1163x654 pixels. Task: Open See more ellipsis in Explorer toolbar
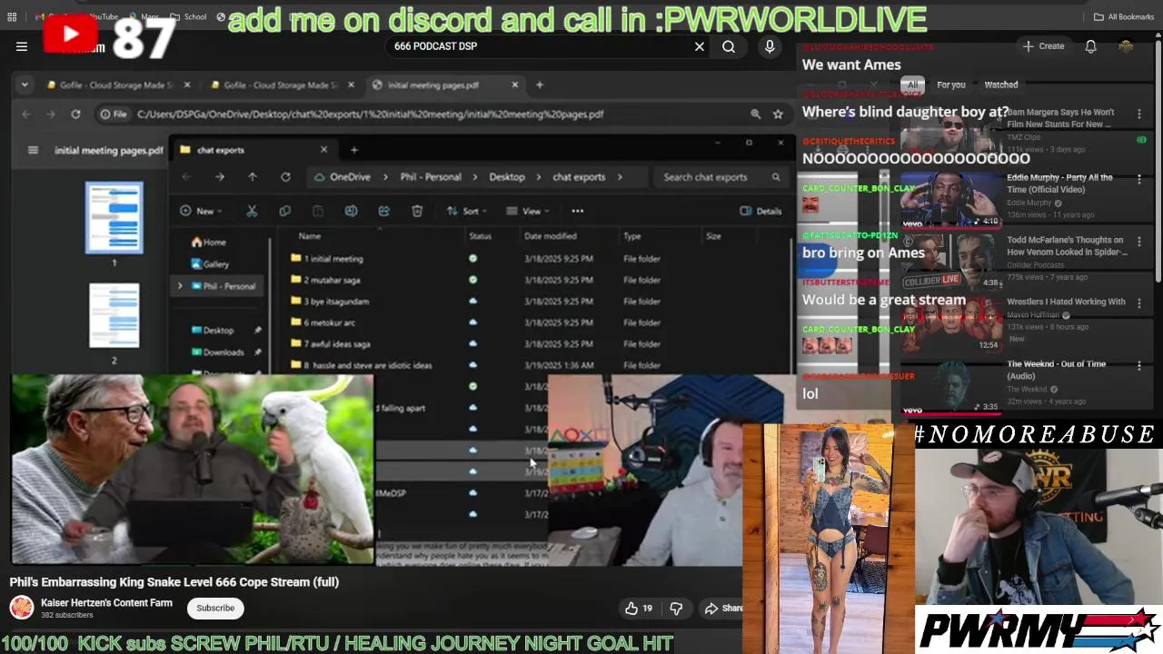(577, 211)
